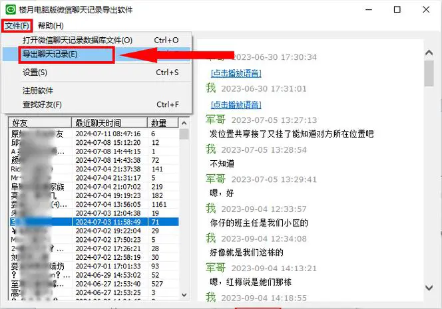Select row dated 2024-07-02 17:50:23
The image size is (442, 309).
[x=94, y=239]
